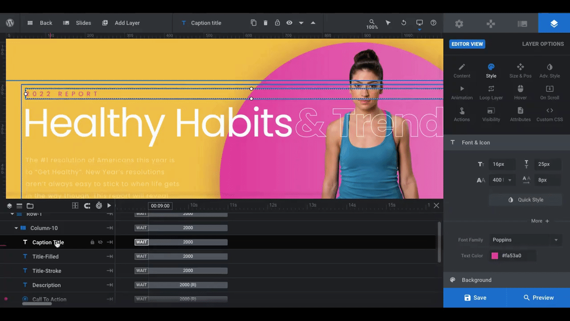570x321 pixels.
Task: Move the layer up in order (up arrow)
Action: point(313,23)
